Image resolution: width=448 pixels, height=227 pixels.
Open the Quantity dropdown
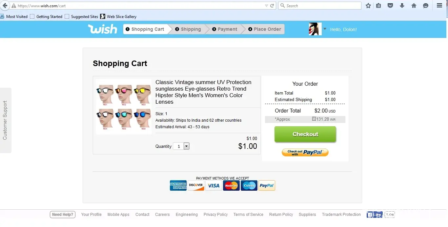pyautogui.click(x=186, y=146)
